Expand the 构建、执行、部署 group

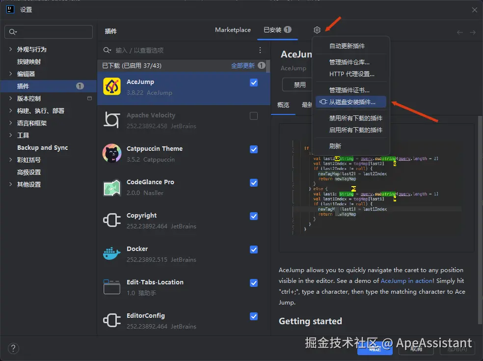click(10, 111)
